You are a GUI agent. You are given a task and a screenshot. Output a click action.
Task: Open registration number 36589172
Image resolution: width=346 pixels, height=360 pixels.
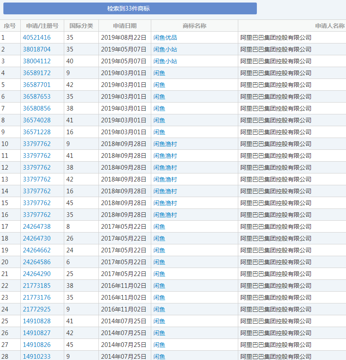[x=37, y=73]
